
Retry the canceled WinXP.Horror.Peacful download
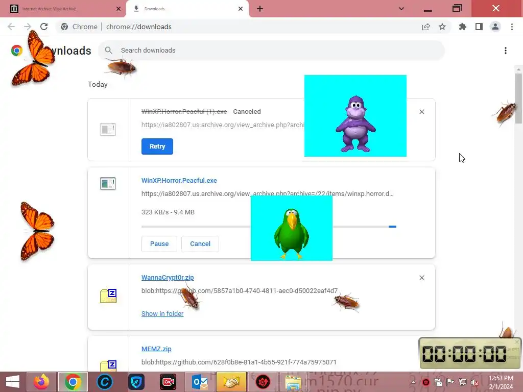pyautogui.click(x=157, y=146)
